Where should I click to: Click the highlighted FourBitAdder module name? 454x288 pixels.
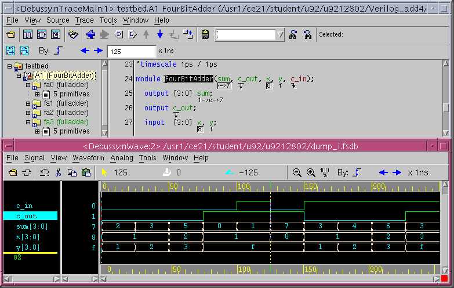tap(190, 78)
